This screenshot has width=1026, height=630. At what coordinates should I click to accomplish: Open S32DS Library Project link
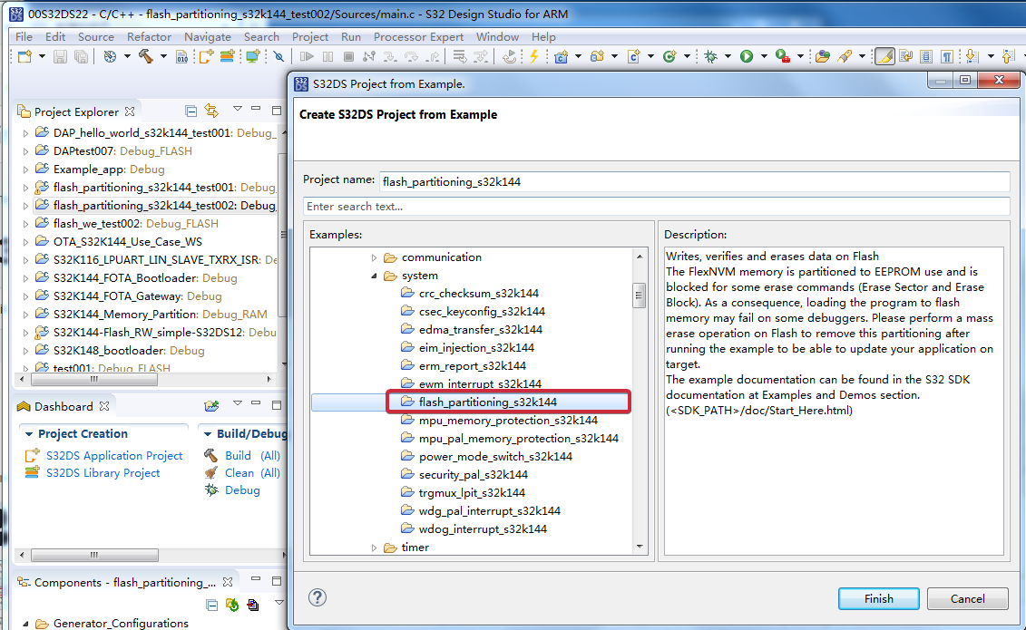[x=103, y=472]
